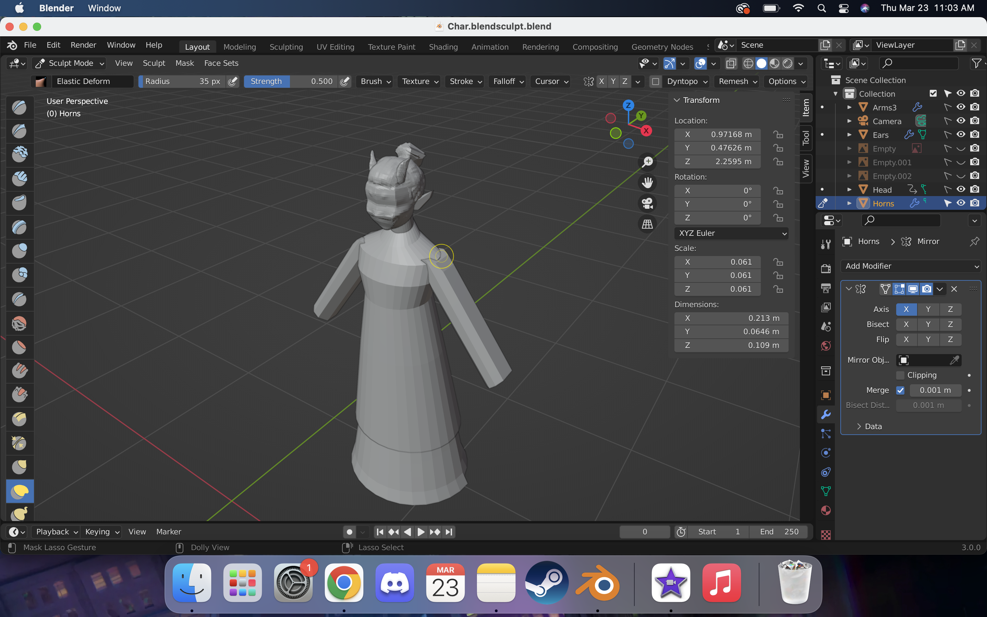
Task: Open the XYZ Euler rotation mode dropdown
Action: click(731, 233)
